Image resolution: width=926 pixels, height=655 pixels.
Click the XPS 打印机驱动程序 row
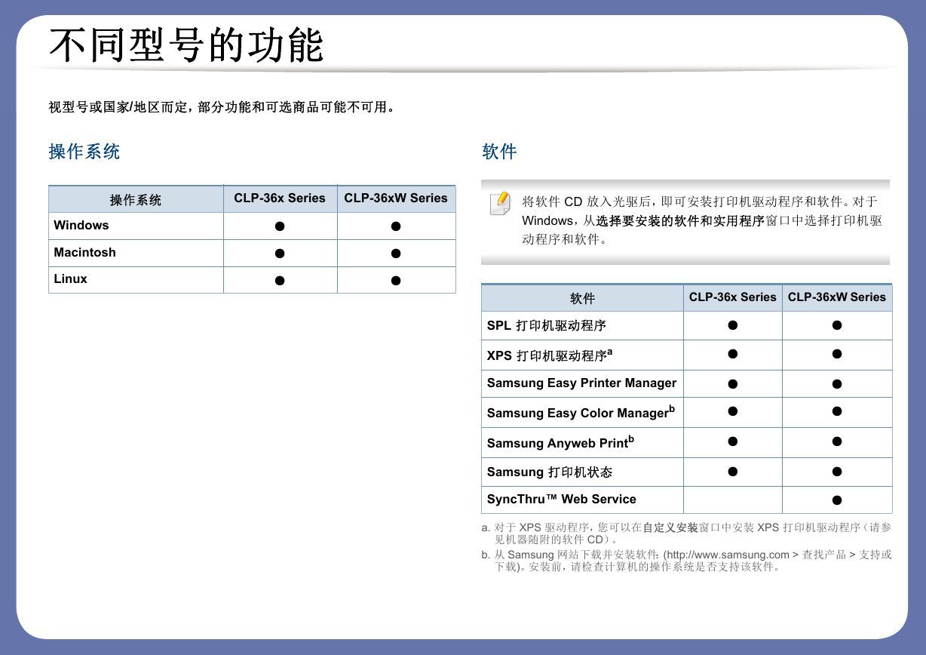pyautogui.click(x=686, y=355)
